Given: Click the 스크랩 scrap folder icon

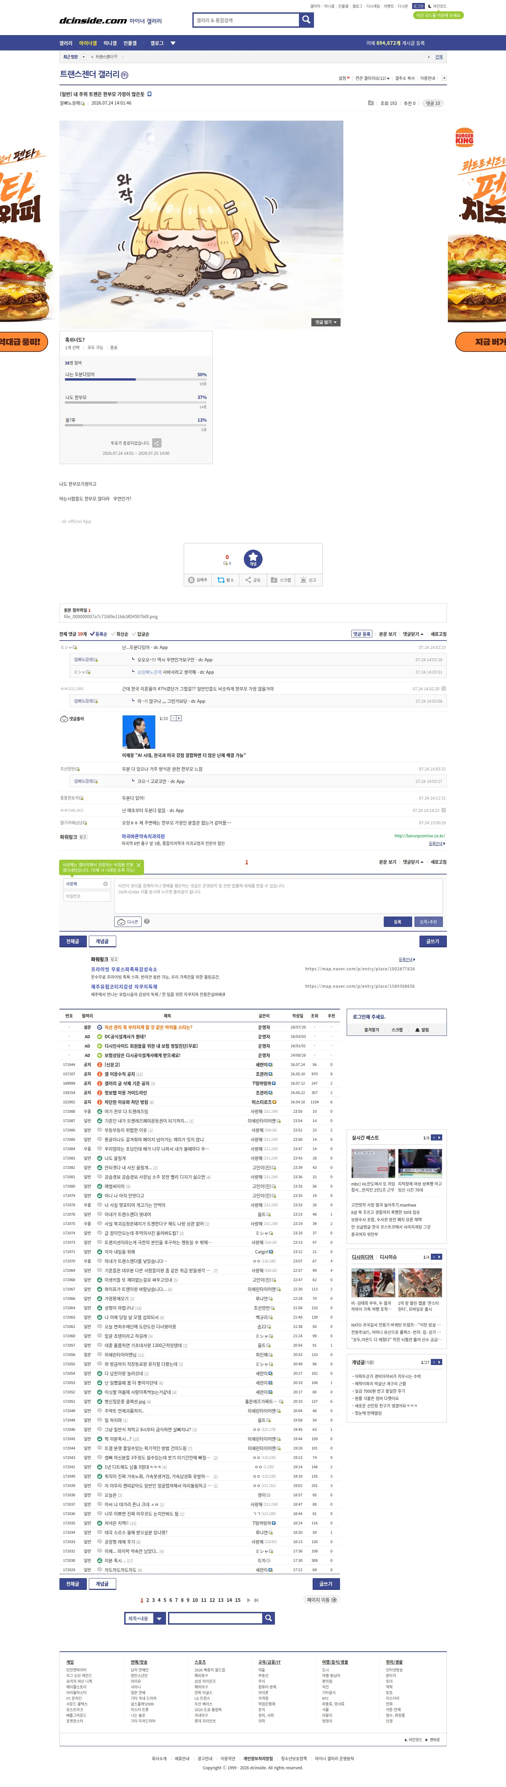Looking at the screenshot, I should click(281, 580).
